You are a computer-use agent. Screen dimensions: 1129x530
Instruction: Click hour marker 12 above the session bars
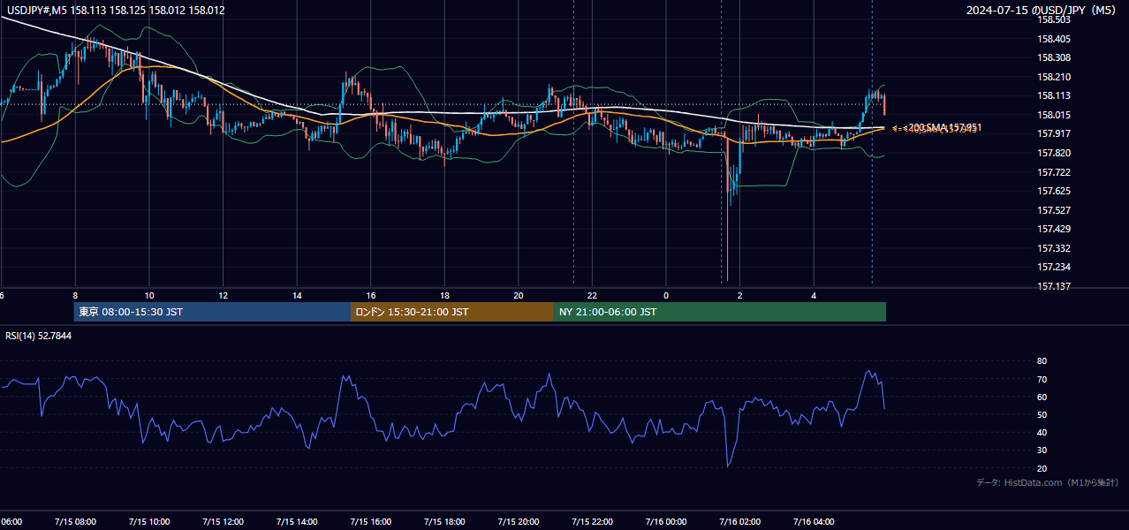[x=223, y=295]
